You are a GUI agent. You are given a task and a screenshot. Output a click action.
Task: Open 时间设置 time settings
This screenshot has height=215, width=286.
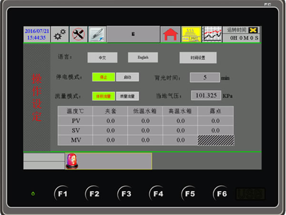click(198, 57)
